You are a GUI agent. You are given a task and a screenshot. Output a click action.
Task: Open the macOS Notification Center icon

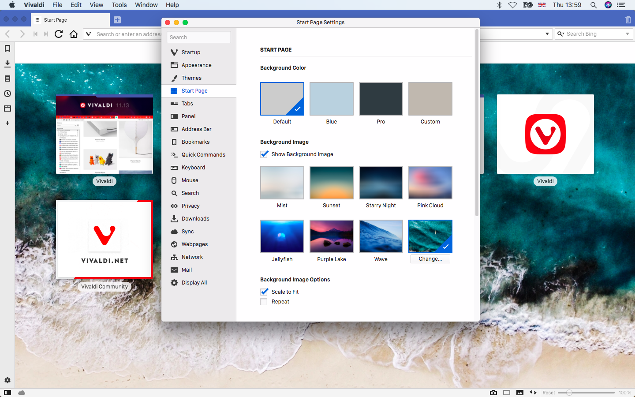pos(621,5)
